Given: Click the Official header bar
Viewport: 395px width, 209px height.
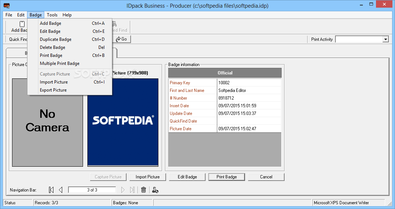Looking at the screenshot, I should click(x=225, y=73).
